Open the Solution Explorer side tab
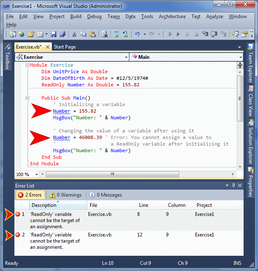The width and height of the screenshot is (258, 271). tap(251, 142)
